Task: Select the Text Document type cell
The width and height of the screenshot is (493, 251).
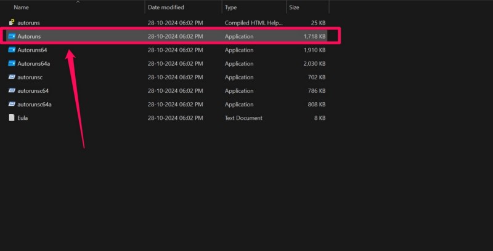Action: pyautogui.click(x=243, y=118)
